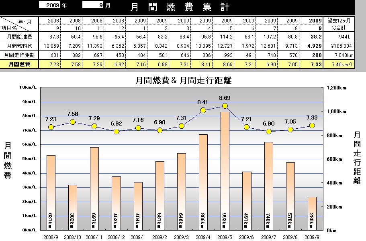Click the 8.41 data marker on the line
Viewport: 366px width, 241px height.
coord(203,110)
